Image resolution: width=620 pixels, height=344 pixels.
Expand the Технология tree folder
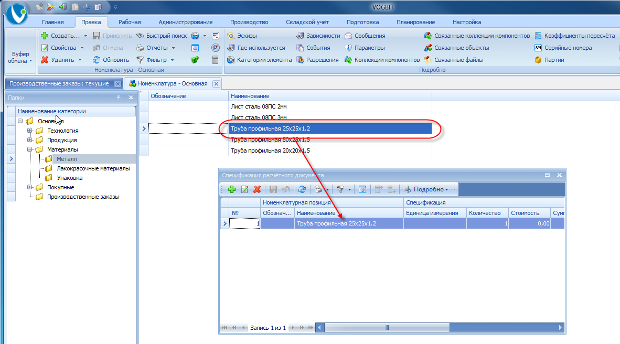coord(30,131)
